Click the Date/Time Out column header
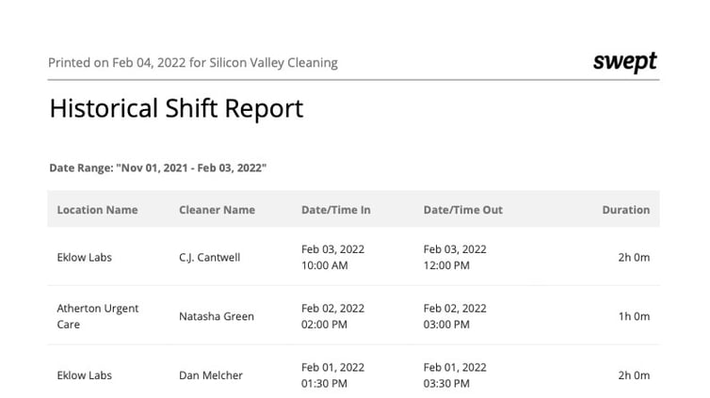Viewport: 710px width, 398px height. pos(462,210)
